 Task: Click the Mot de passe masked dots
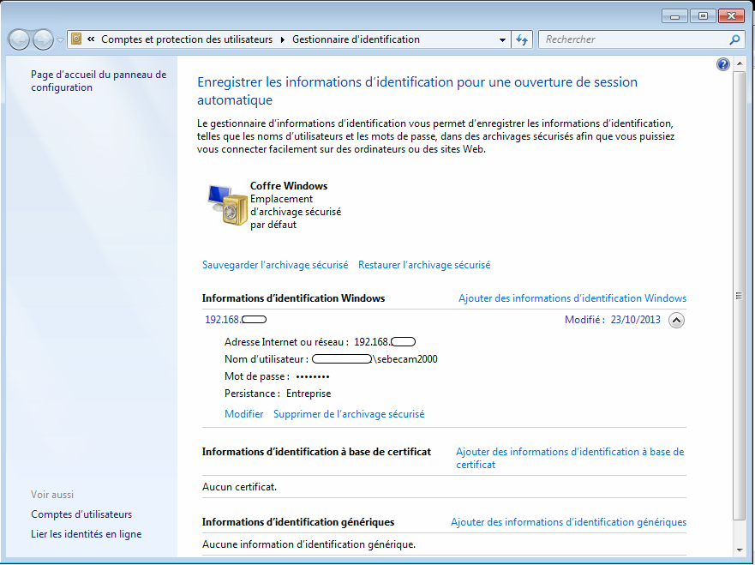[313, 376]
